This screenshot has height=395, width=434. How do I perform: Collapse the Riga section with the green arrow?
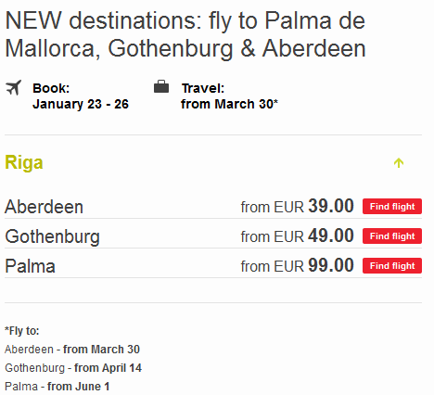[x=399, y=162]
